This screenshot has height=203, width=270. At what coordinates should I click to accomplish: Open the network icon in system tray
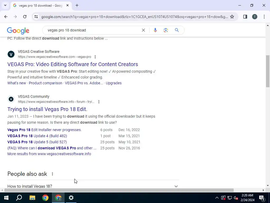click(230, 198)
